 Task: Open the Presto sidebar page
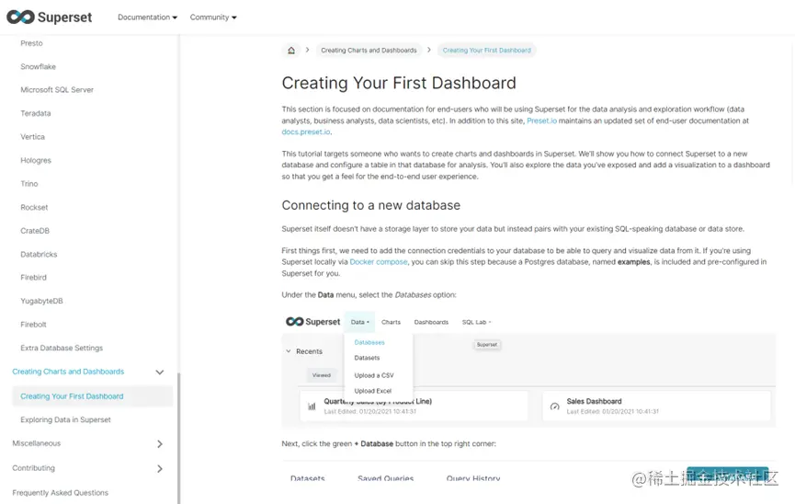31,43
